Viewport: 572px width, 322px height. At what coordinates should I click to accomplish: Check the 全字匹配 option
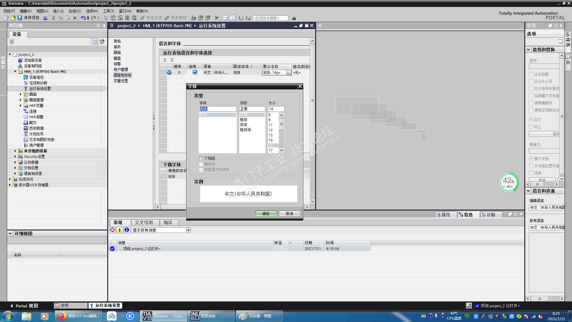click(x=531, y=74)
